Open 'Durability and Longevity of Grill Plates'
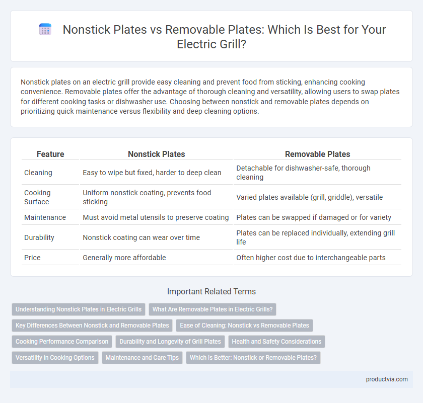Image resolution: width=423 pixels, height=403 pixels. 170,342
